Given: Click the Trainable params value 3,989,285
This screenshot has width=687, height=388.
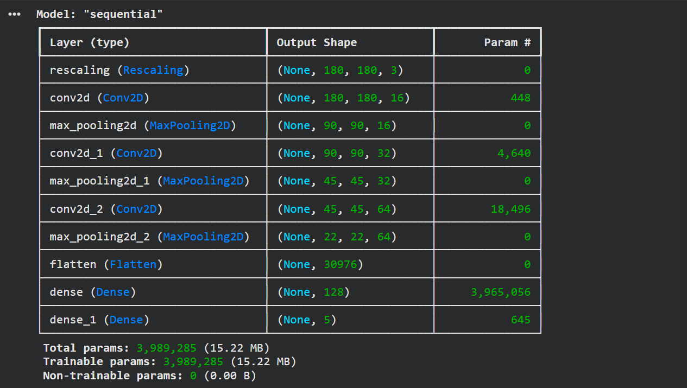Looking at the screenshot, I should (194, 361).
